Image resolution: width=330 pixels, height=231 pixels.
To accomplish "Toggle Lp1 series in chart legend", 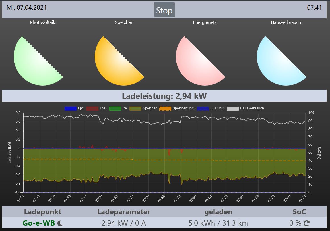I will tap(74, 108).
